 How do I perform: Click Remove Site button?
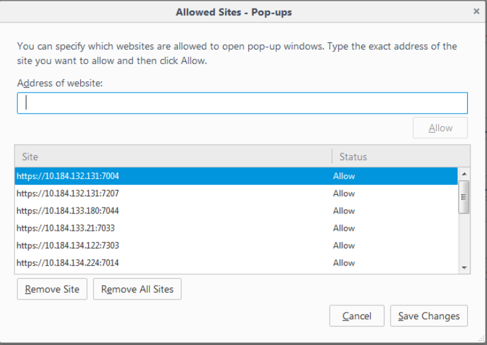click(x=52, y=289)
